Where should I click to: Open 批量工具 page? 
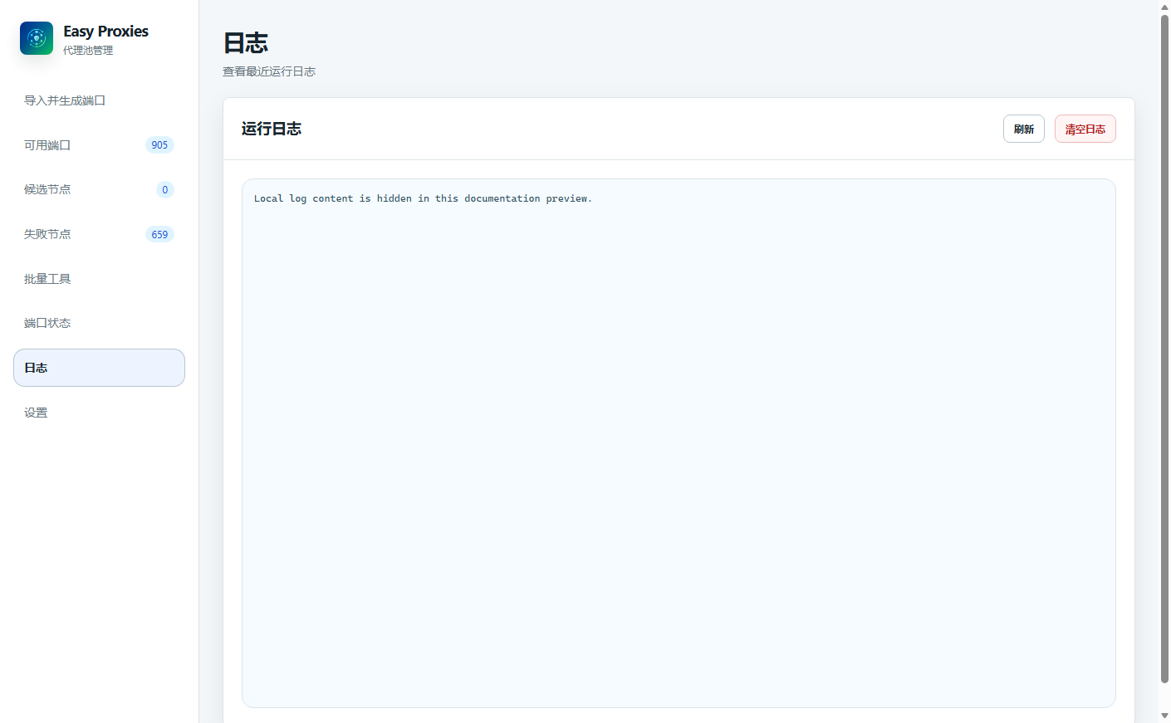[99, 279]
